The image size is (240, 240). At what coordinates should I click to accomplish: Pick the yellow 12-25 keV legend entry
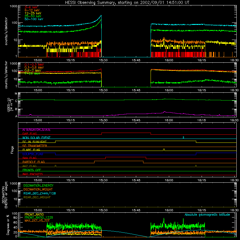pyautogui.click(x=33, y=13)
